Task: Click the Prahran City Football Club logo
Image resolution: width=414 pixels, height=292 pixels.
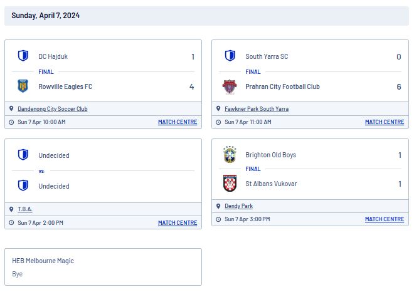Action: 230,86
